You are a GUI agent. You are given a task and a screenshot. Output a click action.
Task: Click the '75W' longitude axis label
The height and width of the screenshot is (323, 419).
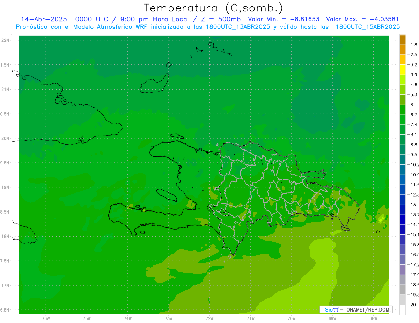87,318
